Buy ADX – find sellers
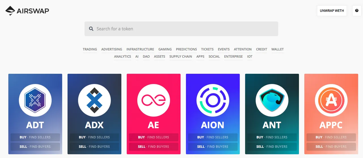Viewport: 363px width, 158px height. (x=94, y=137)
